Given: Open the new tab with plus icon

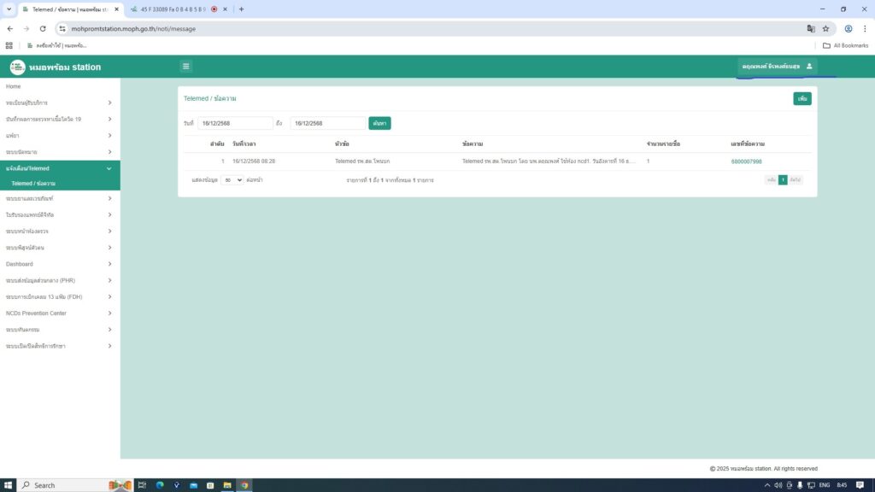Looking at the screenshot, I should click(241, 9).
